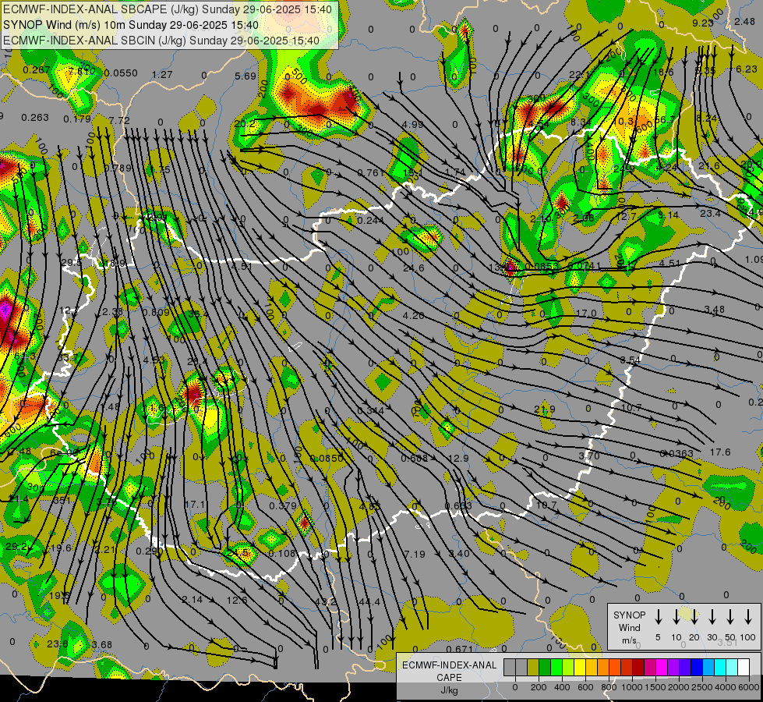Click the SYNOP Wind m/s legend label
Viewport: 763px width, 702px height.
click(x=629, y=627)
